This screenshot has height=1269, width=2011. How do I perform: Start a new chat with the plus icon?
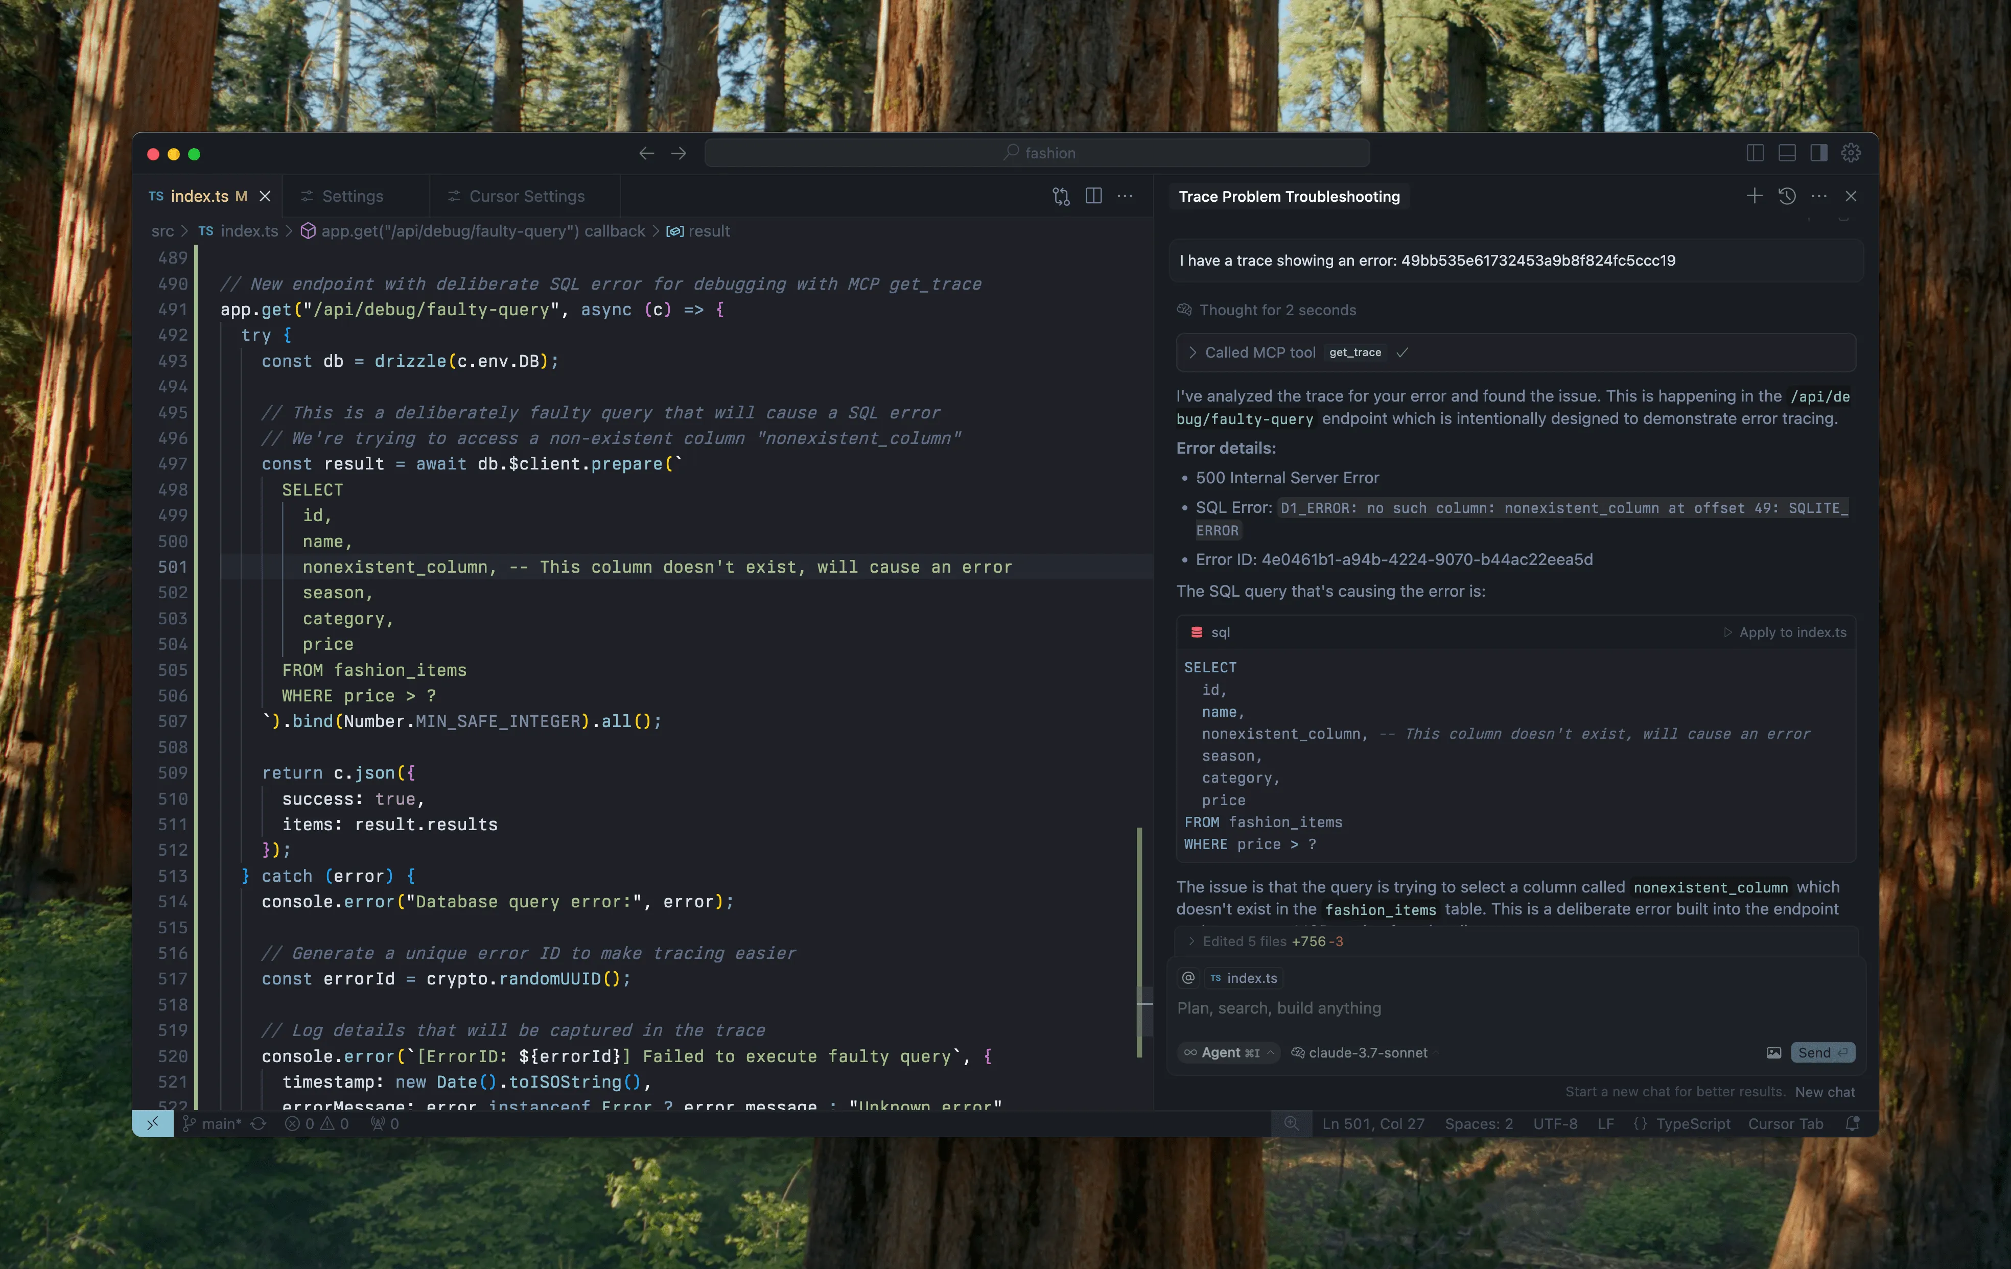click(x=1754, y=195)
